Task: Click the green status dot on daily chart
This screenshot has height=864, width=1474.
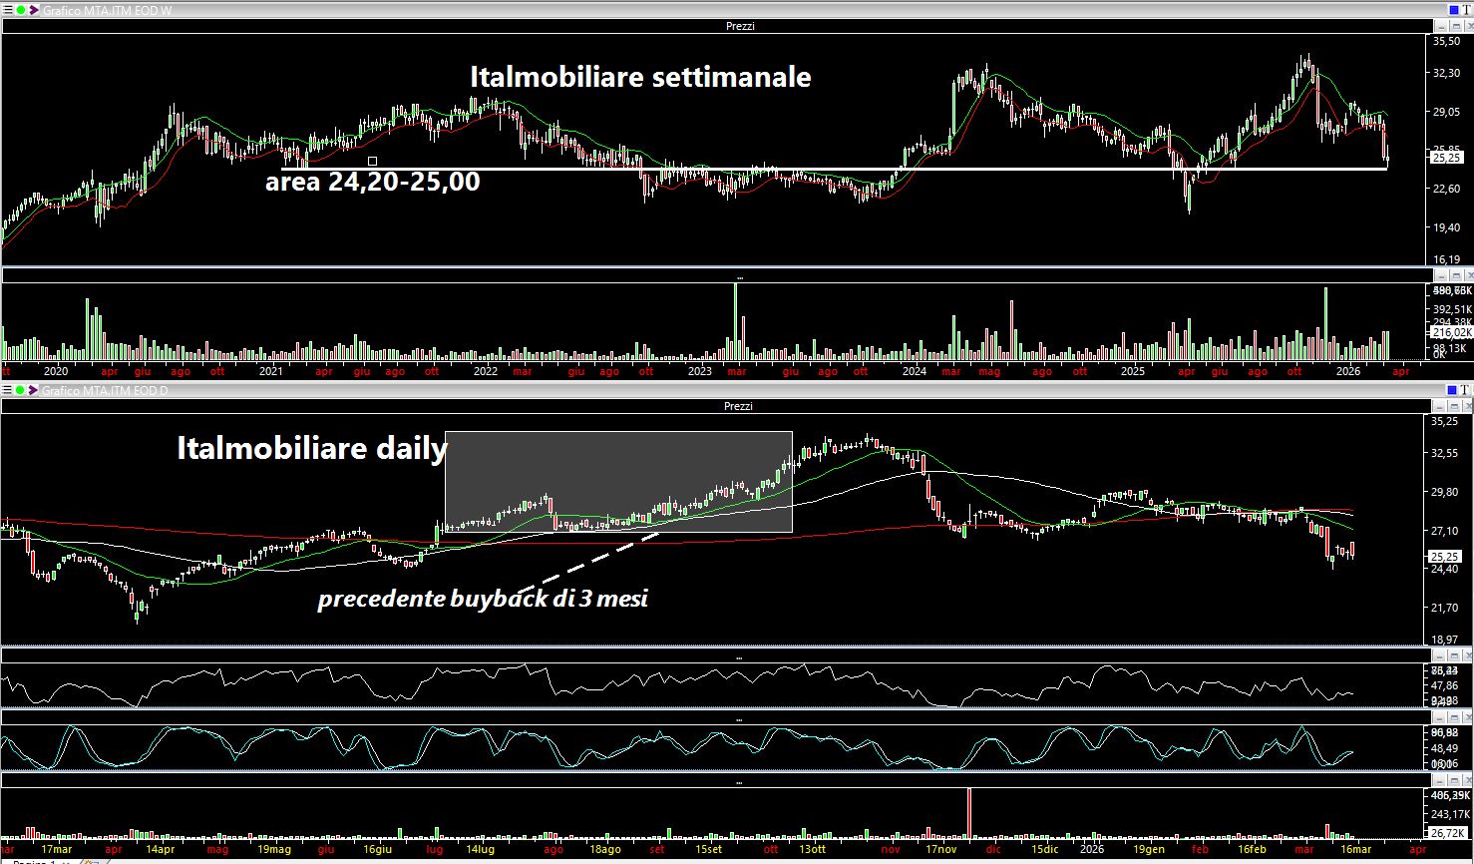Action: pos(19,390)
